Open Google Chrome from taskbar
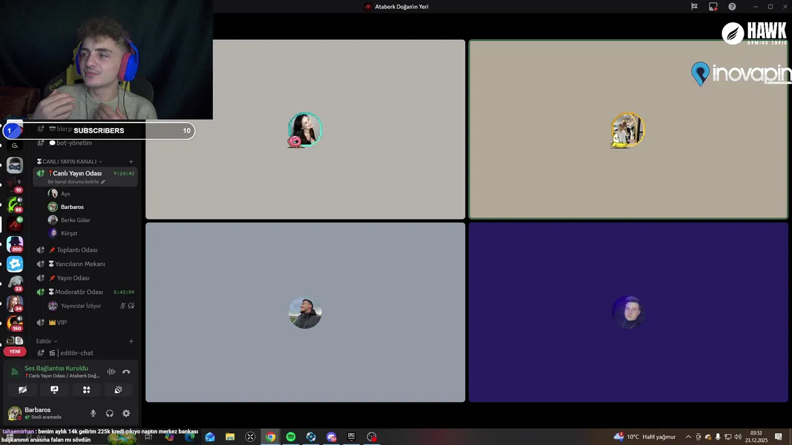 (x=270, y=437)
